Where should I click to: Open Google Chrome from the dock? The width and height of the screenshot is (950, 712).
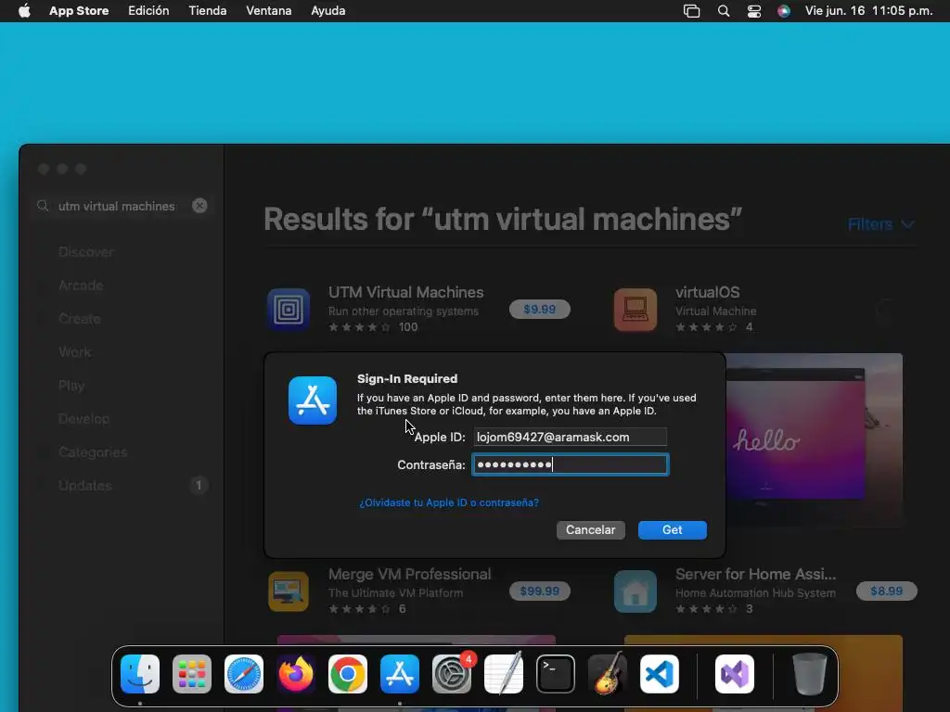348,674
